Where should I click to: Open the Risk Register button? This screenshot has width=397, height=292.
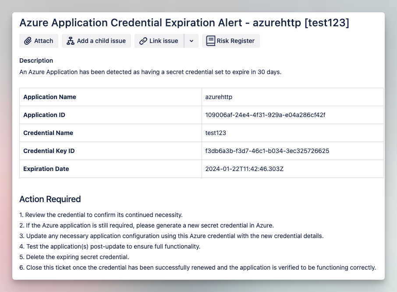[231, 41]
